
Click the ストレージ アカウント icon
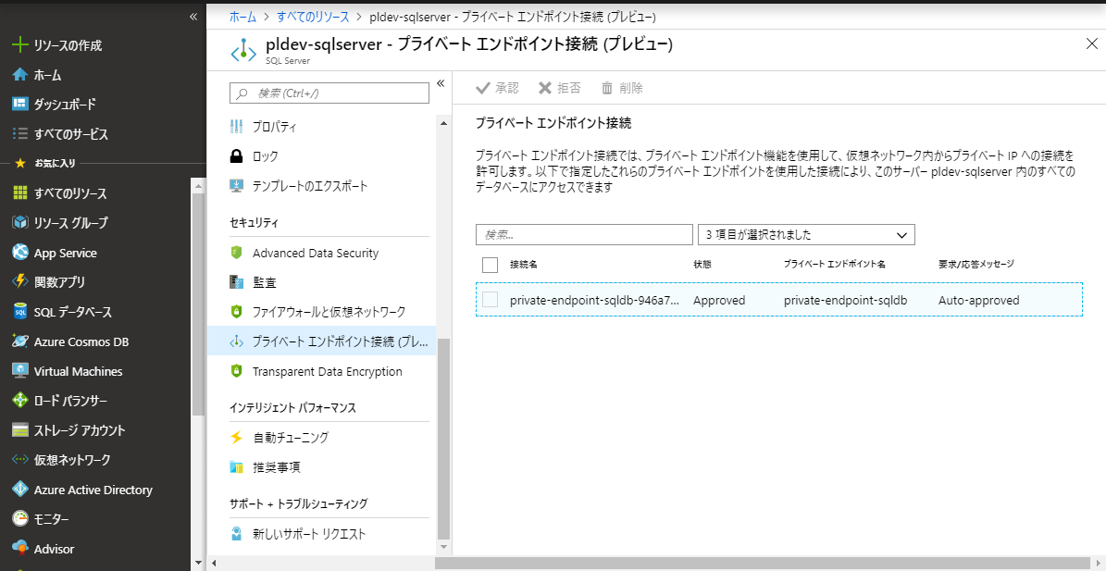pos(19,430)
